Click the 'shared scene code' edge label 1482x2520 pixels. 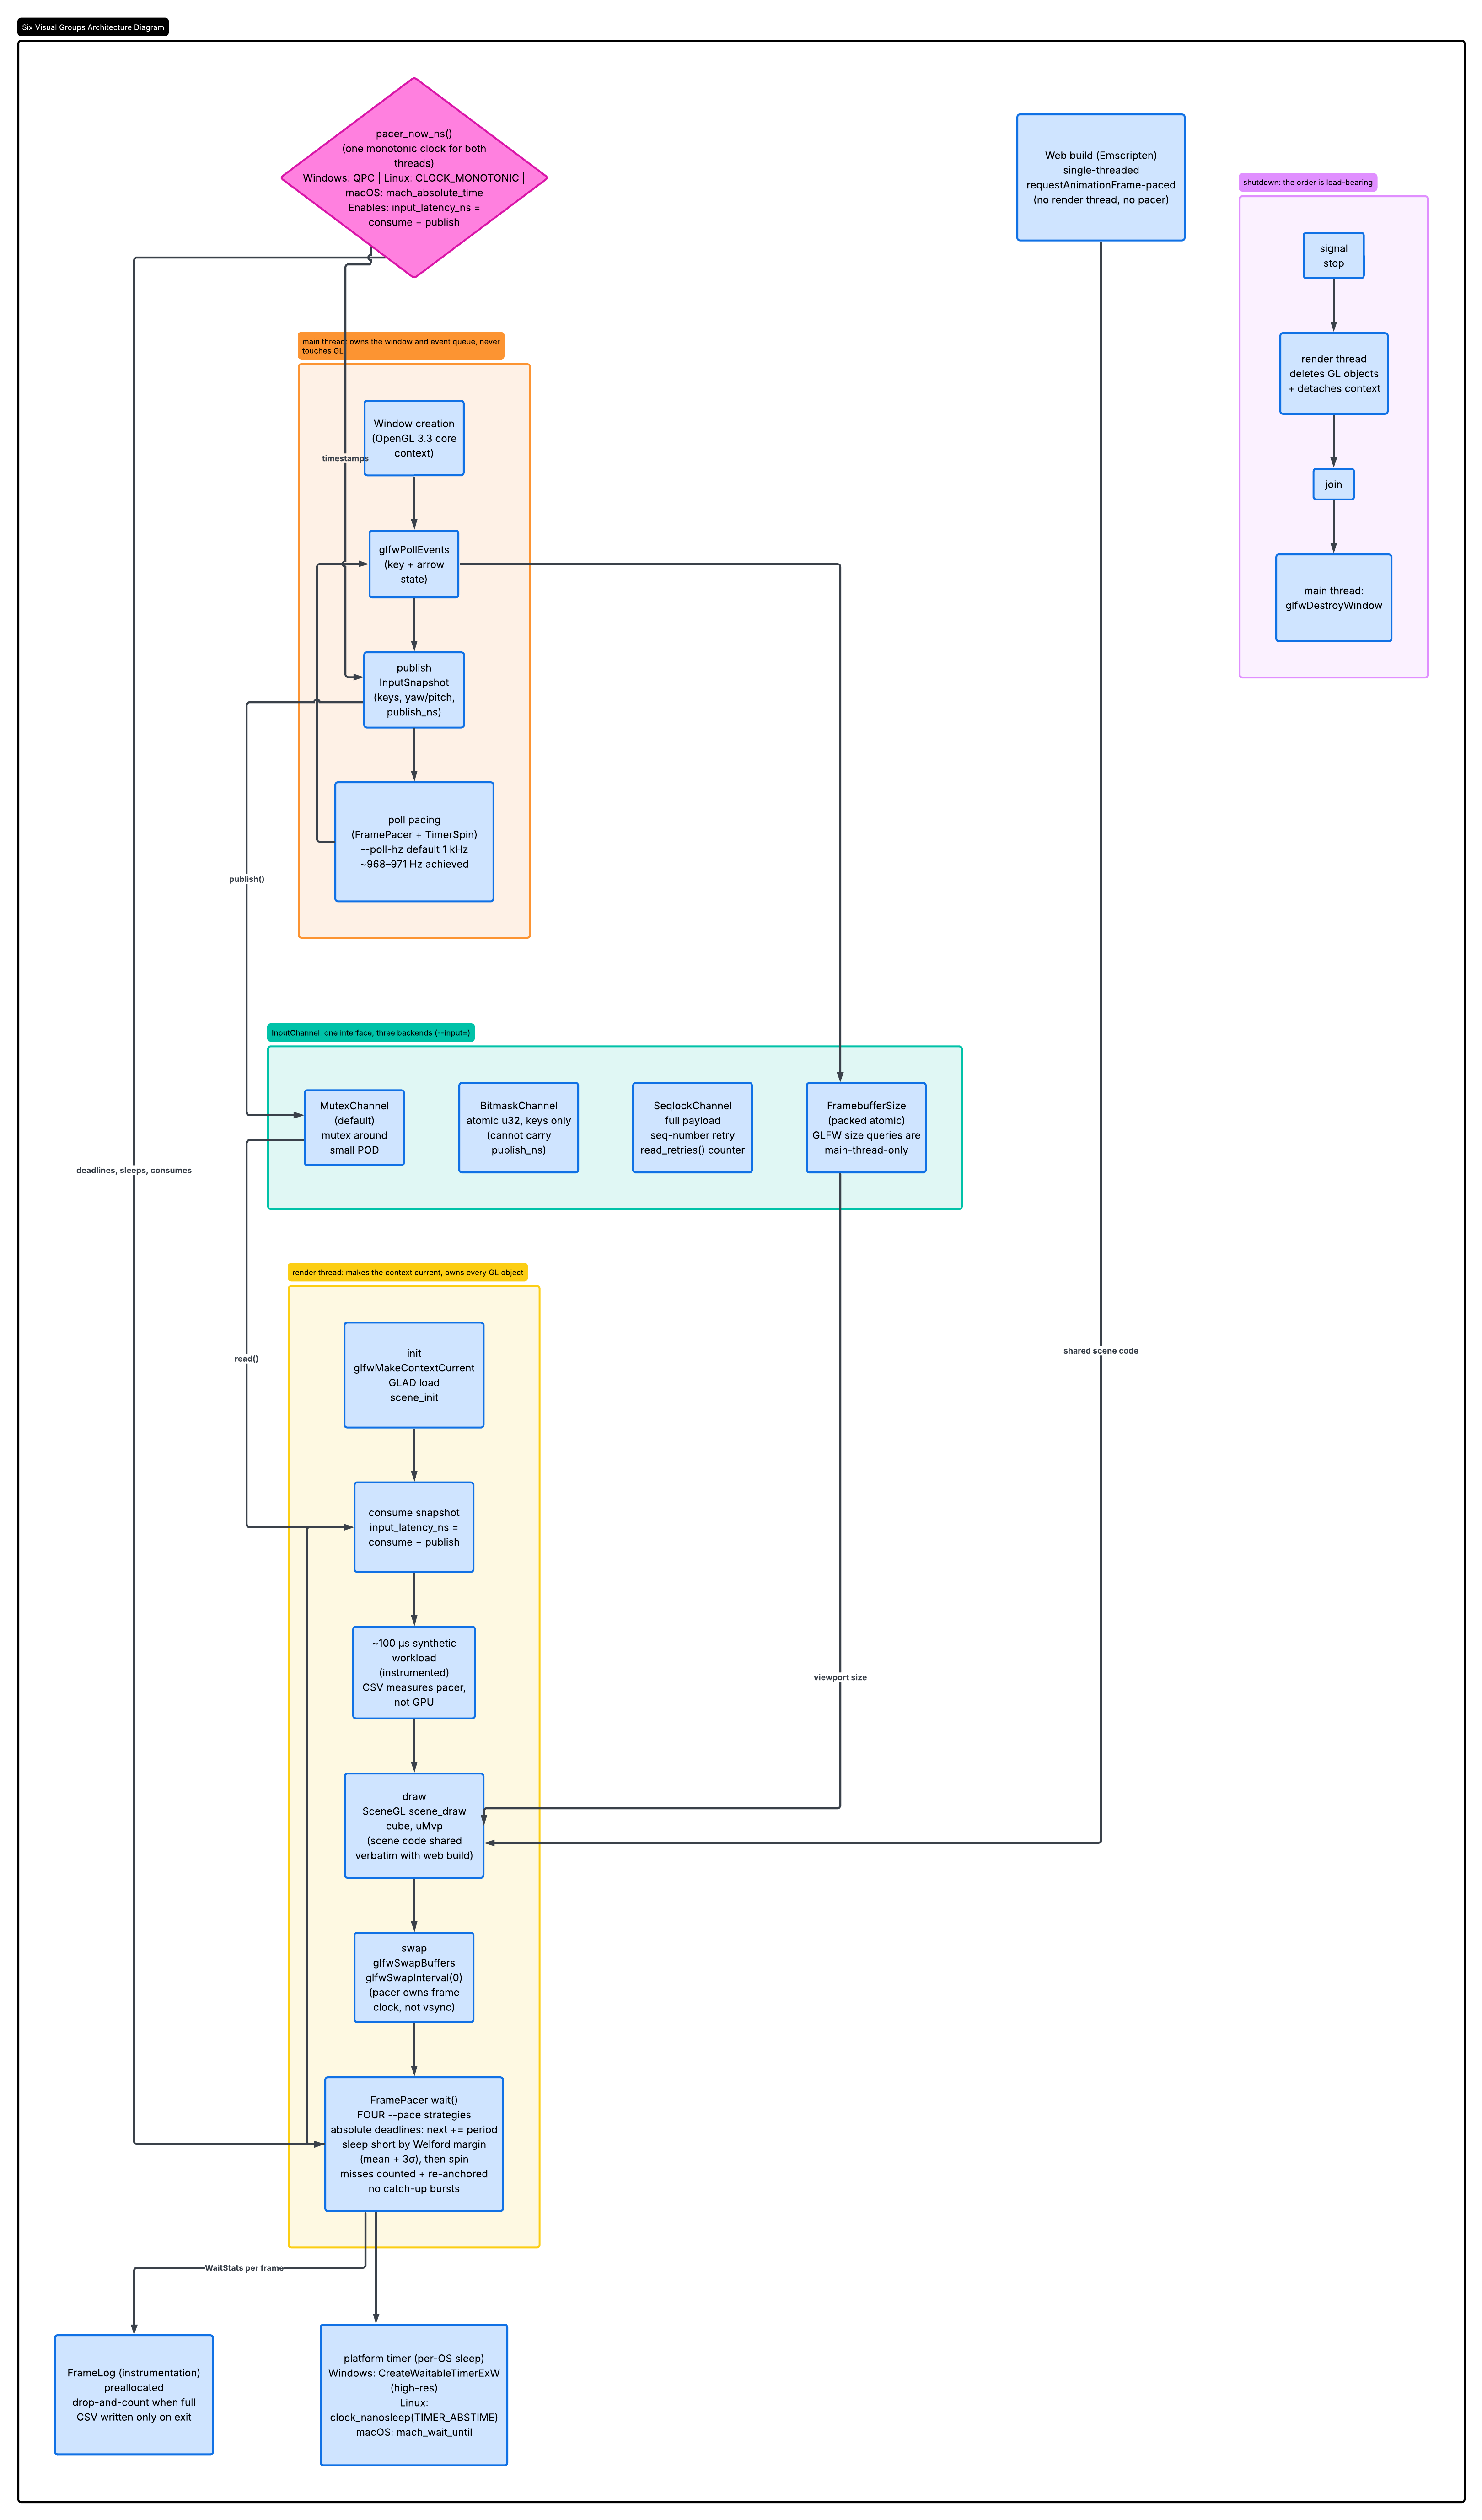pyautogui.click(x=1100, y=1350)
